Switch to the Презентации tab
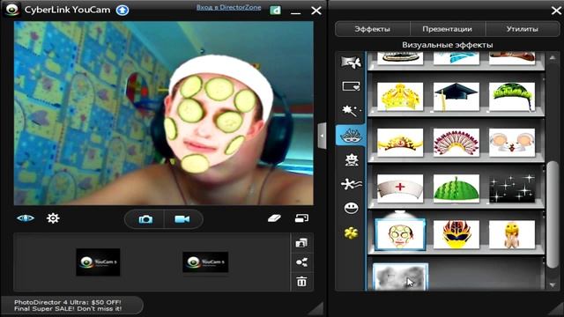The height and width of the screenshot is (317, 564). click(x=447, y=29)
